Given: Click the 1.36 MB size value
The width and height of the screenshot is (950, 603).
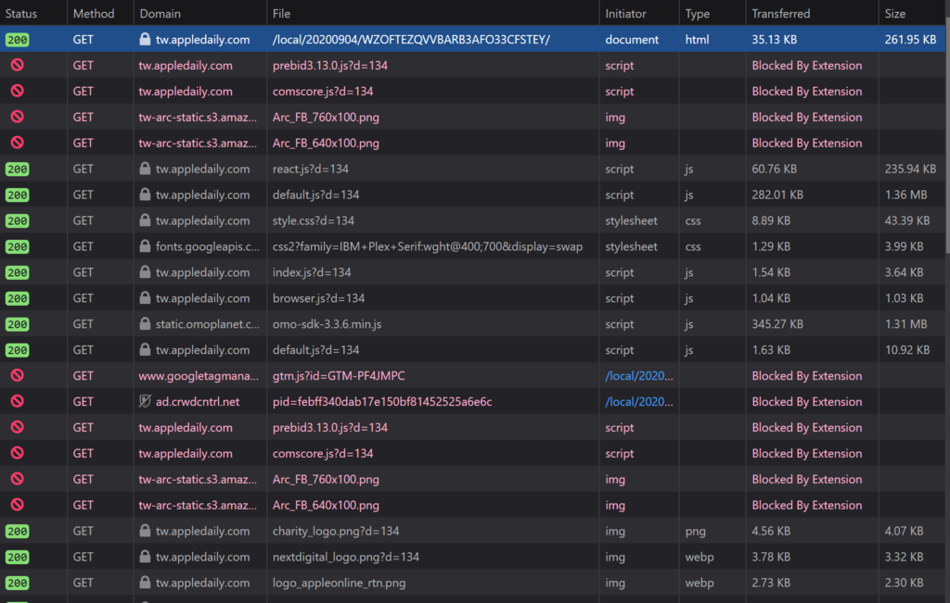Looking at the screenshot, I should click(x=905, y=195).
